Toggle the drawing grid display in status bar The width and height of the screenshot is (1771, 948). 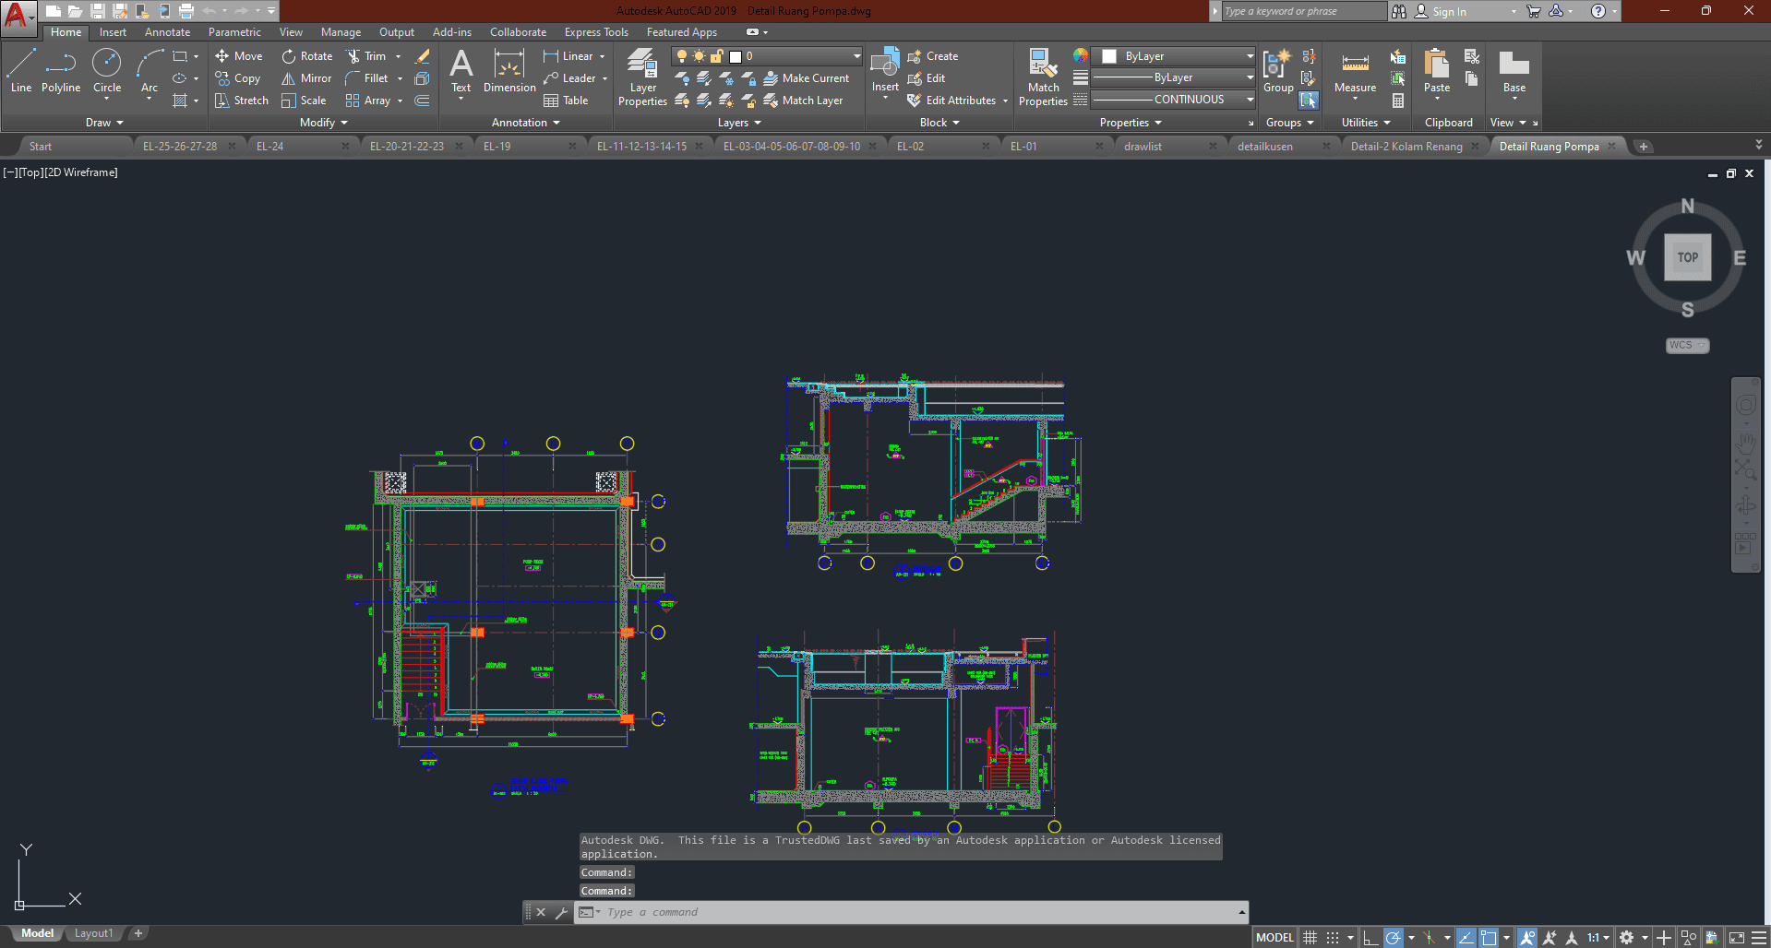pos(1310,938)
